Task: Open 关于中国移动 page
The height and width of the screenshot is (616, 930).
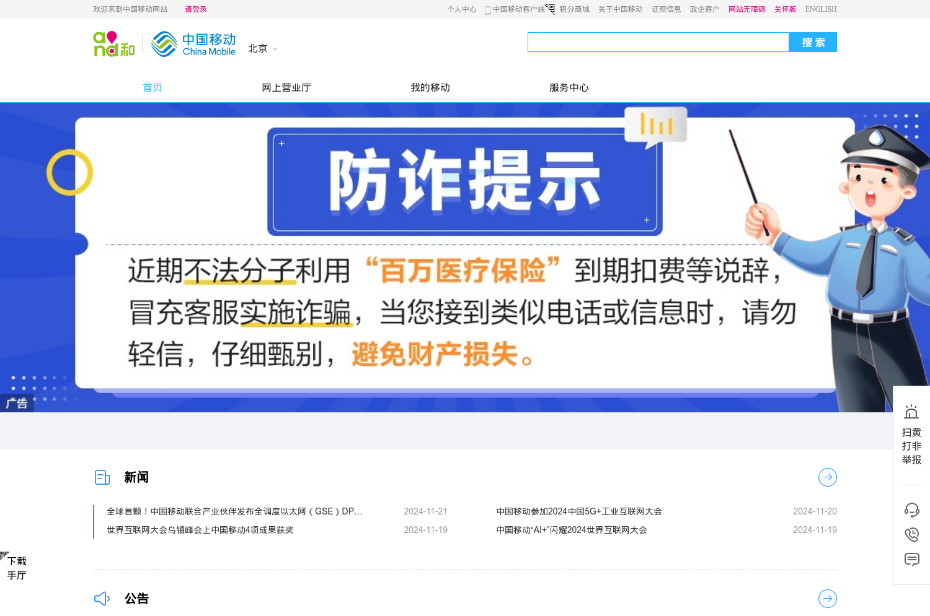Action: [621, 9]
